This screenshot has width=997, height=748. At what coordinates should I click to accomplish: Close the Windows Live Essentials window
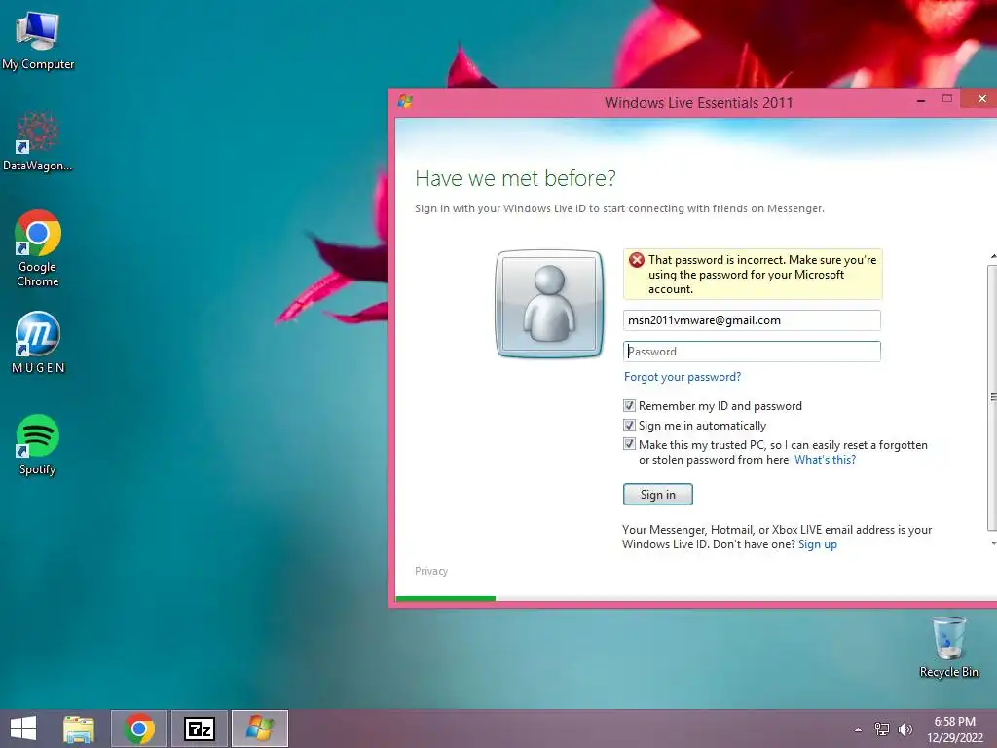pyautogui.click(x=981, y=99)
